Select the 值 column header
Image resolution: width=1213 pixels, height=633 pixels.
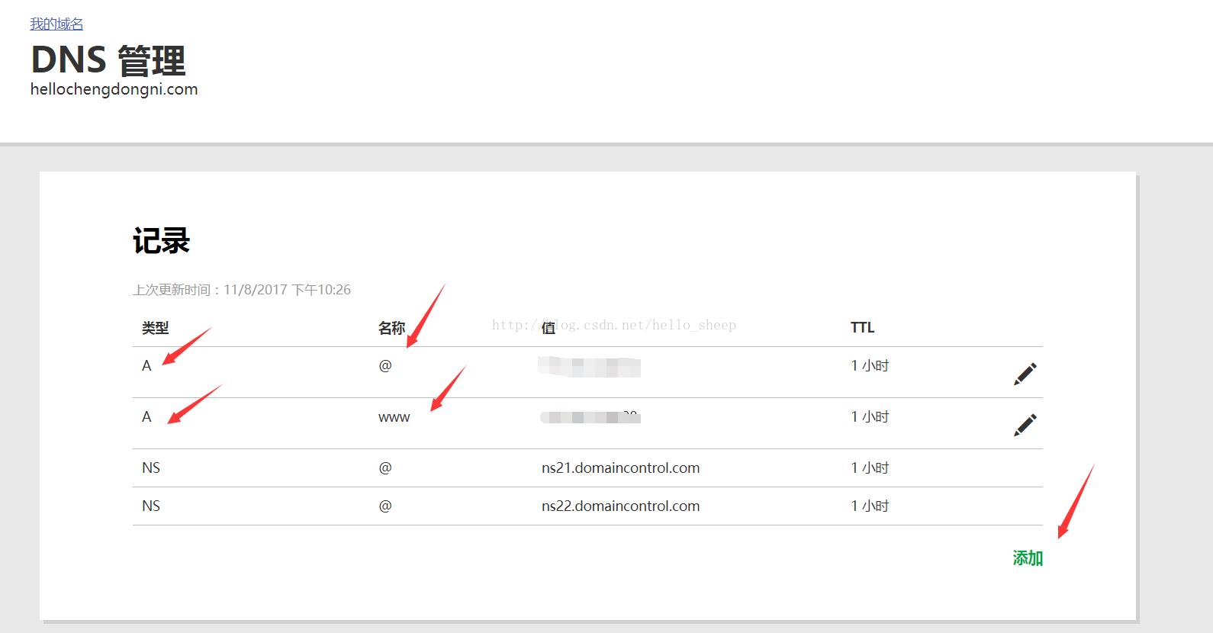549,328
